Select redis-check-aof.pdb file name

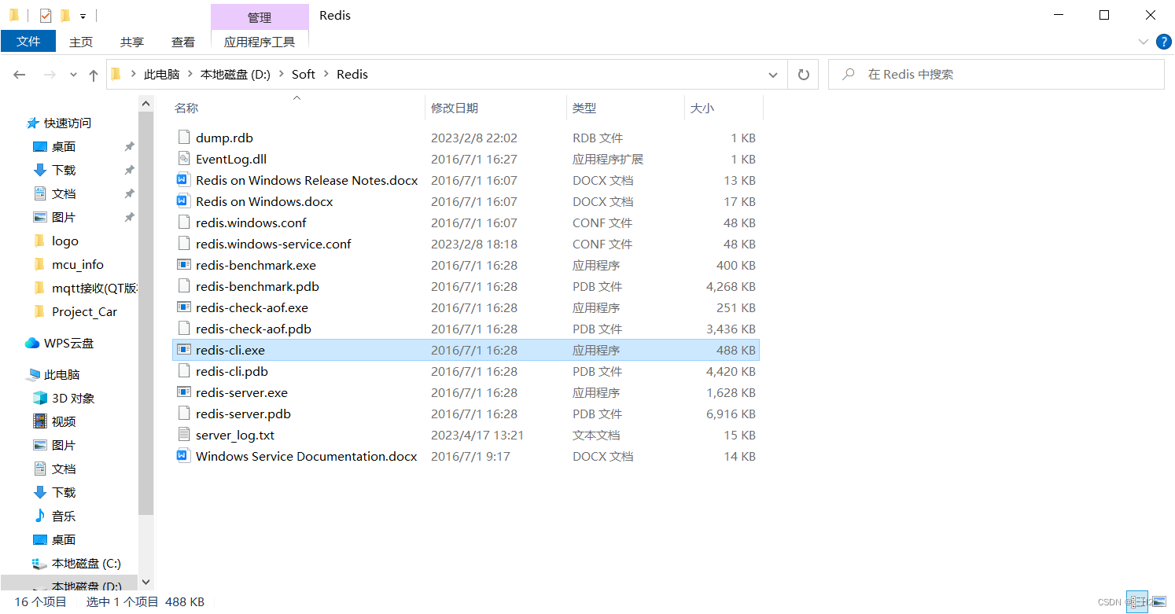click(x=253, y=329)
